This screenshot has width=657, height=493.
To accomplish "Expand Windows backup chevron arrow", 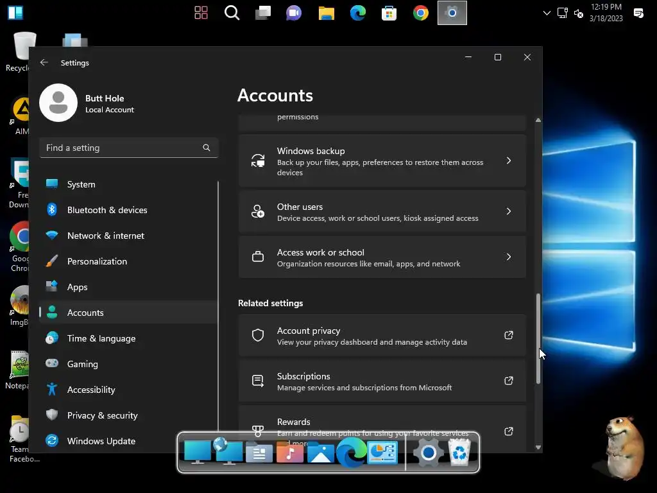I will pos(509,160).
